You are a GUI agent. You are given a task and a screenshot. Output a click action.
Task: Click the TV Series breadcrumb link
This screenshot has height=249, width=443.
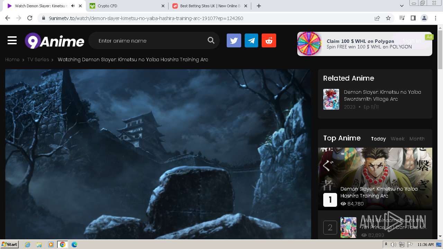tap(38, 59)
